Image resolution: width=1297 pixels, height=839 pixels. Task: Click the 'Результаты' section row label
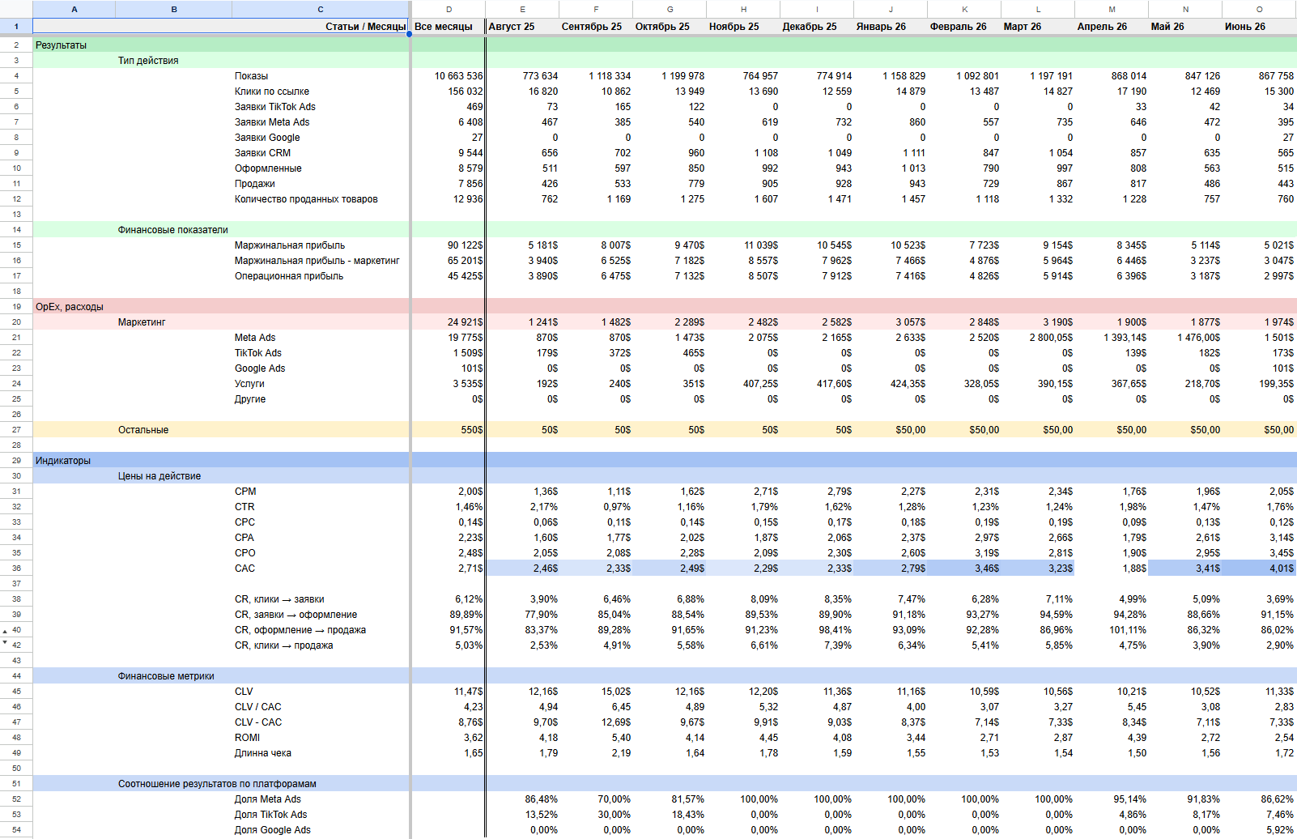tap(61, 45)
